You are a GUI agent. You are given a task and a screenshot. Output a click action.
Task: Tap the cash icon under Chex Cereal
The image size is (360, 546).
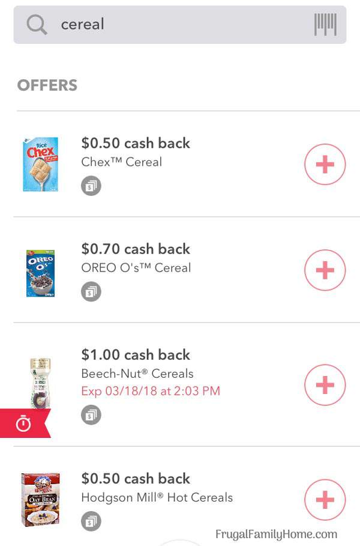point(91,186)
